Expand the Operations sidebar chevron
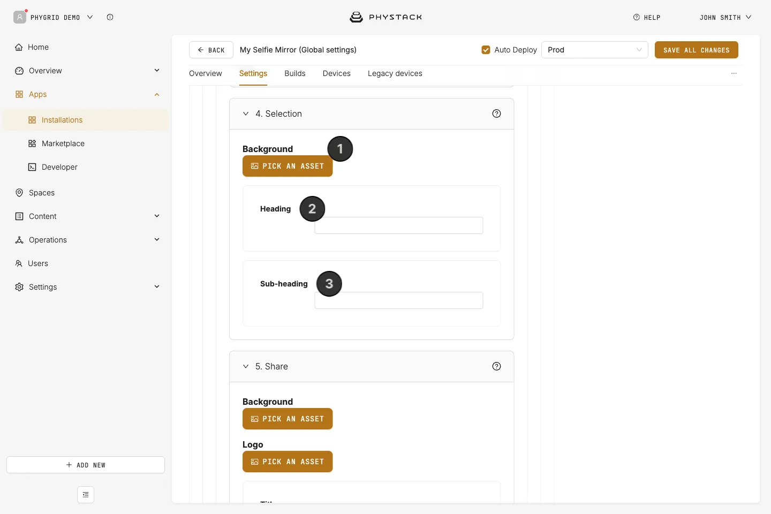771x514 pixels. click(157, 239)
